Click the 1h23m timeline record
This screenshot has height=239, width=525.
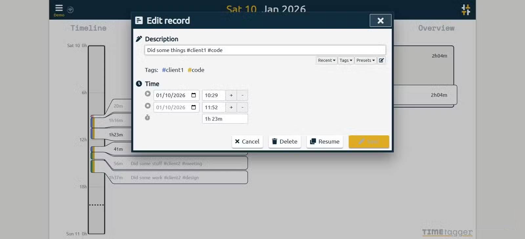click(116, 135)
